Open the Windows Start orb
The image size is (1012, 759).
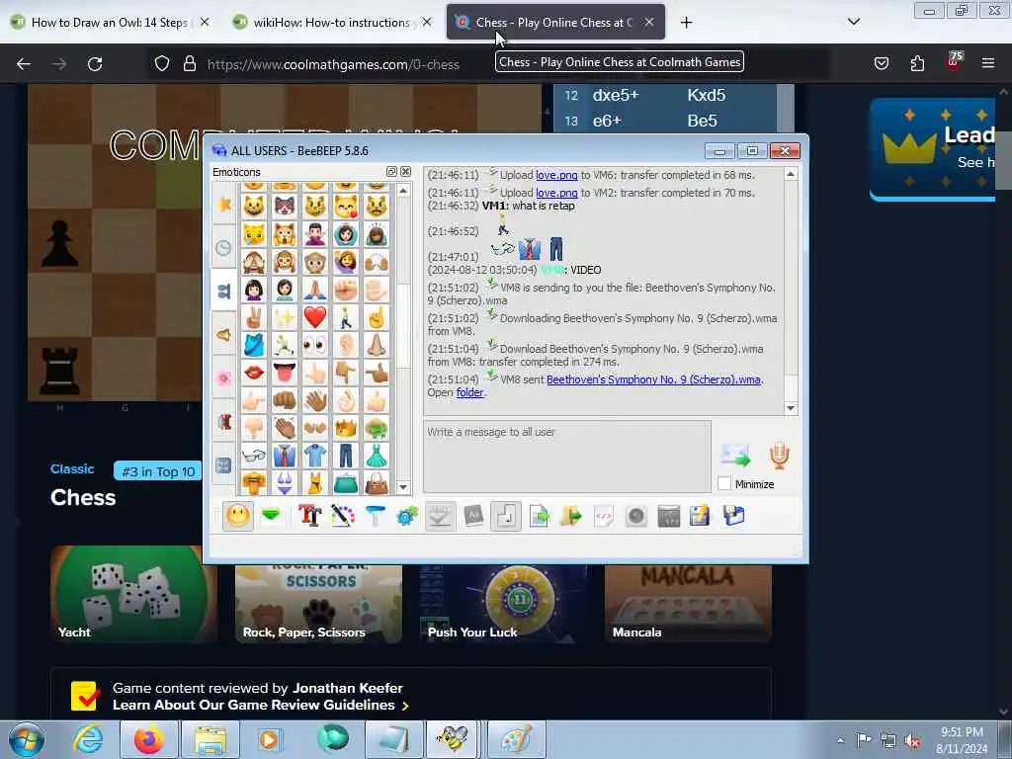tap(27, 739)
